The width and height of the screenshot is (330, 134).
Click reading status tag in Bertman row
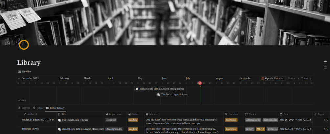pyautogui.click(x=133, y=129)
